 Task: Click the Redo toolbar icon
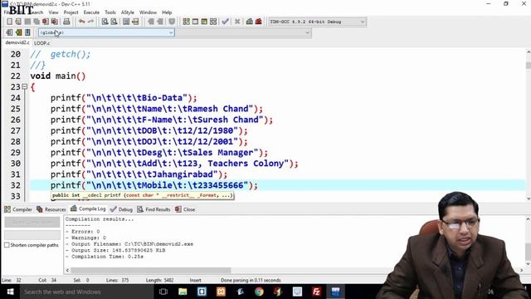pyautogui.click(x=90, y=22)
